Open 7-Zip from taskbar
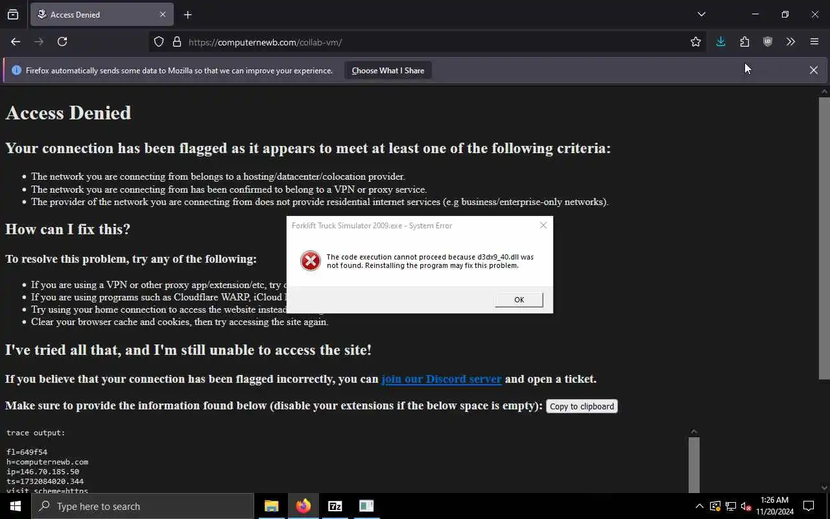This screenshot has width=830, height=519. [335, 506]
